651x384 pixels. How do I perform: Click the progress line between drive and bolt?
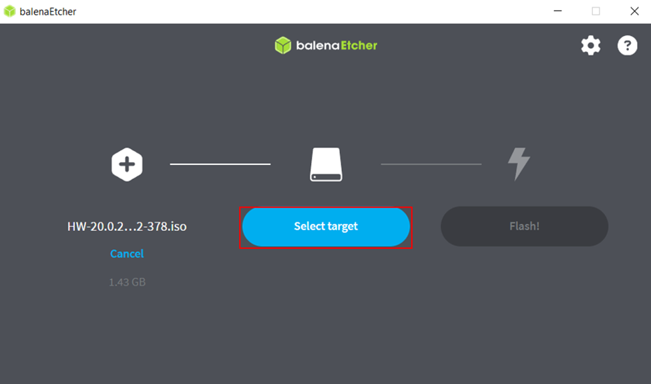431,164
